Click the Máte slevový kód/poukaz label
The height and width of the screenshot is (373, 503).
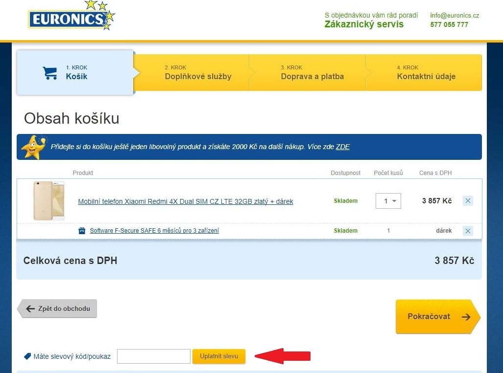72,356
